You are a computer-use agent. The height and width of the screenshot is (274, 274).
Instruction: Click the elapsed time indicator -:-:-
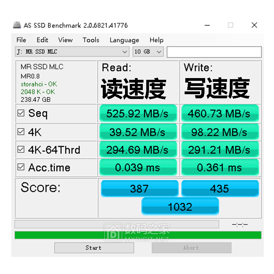point(240,224)
